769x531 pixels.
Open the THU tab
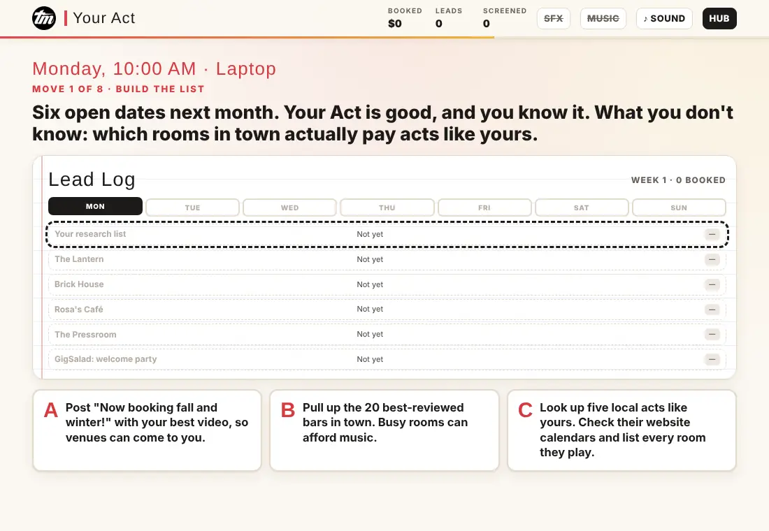(387, 208)
